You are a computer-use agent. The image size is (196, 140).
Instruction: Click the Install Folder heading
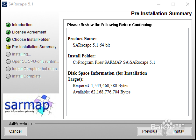pyautogui.click(x=82, y=56)
